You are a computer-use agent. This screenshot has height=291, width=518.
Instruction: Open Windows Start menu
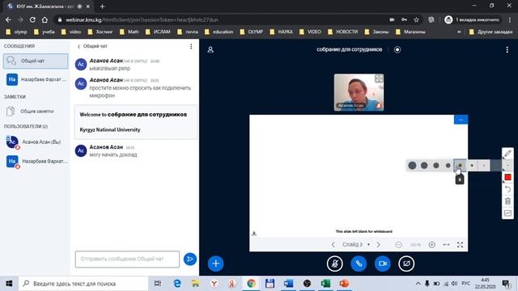[x=9, y=284]
